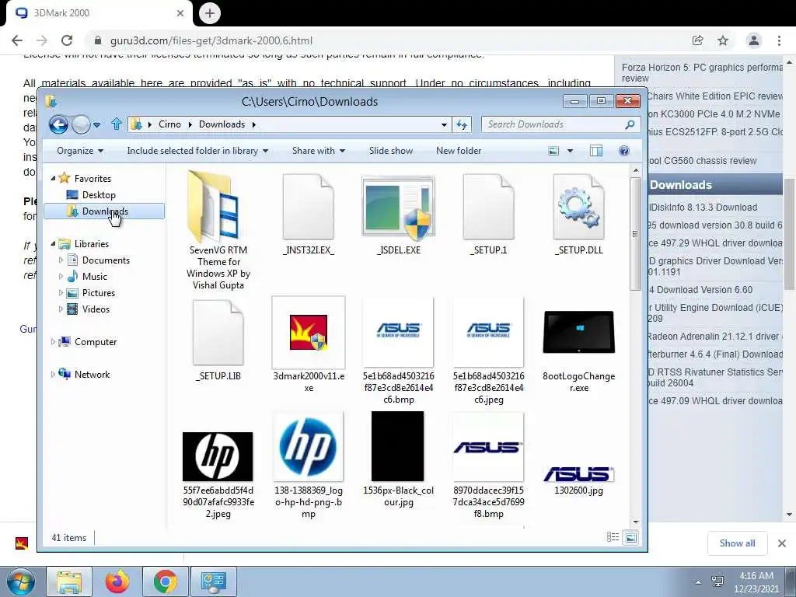Select the _INST32I.EX_ file icon

pyautogui.click(x=308, y=207)
